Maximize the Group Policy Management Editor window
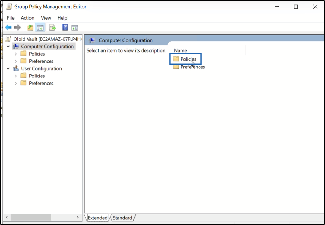The width and height of the screenshot is (325, 225). (x=296, y=7)
